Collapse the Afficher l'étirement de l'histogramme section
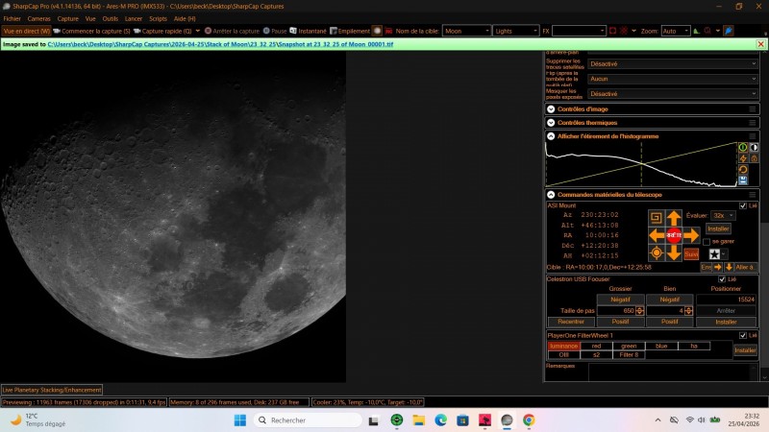The height and width of the screenshot is (432, 769). [551, 136]
